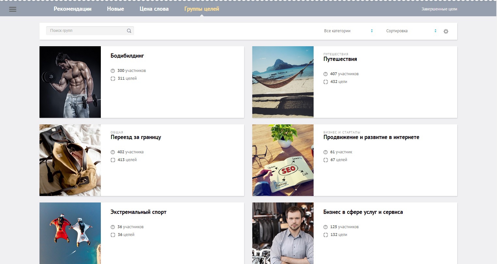The width and height of the screenshot is (497, 264).
Task: Click the goals icon showing 67 целей
Action: [x=325, y=160]
